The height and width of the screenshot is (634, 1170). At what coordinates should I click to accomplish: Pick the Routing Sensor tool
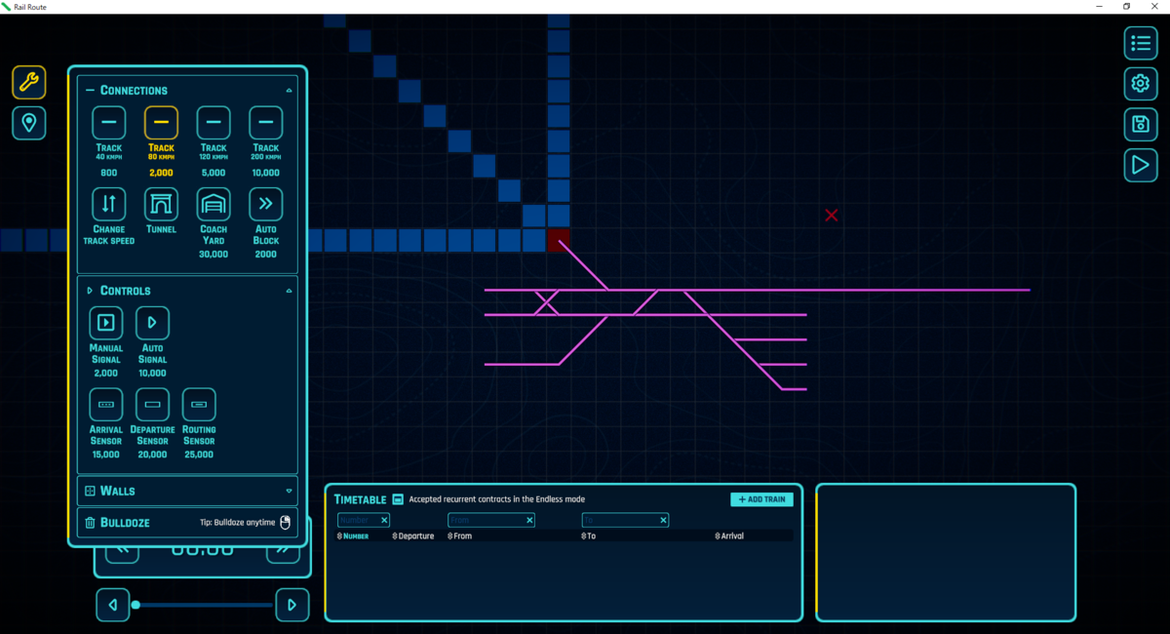pos(199,404)
